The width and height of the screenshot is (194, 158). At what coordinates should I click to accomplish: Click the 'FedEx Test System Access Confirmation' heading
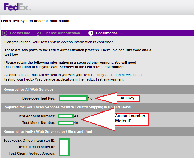(x=35, y=21)
